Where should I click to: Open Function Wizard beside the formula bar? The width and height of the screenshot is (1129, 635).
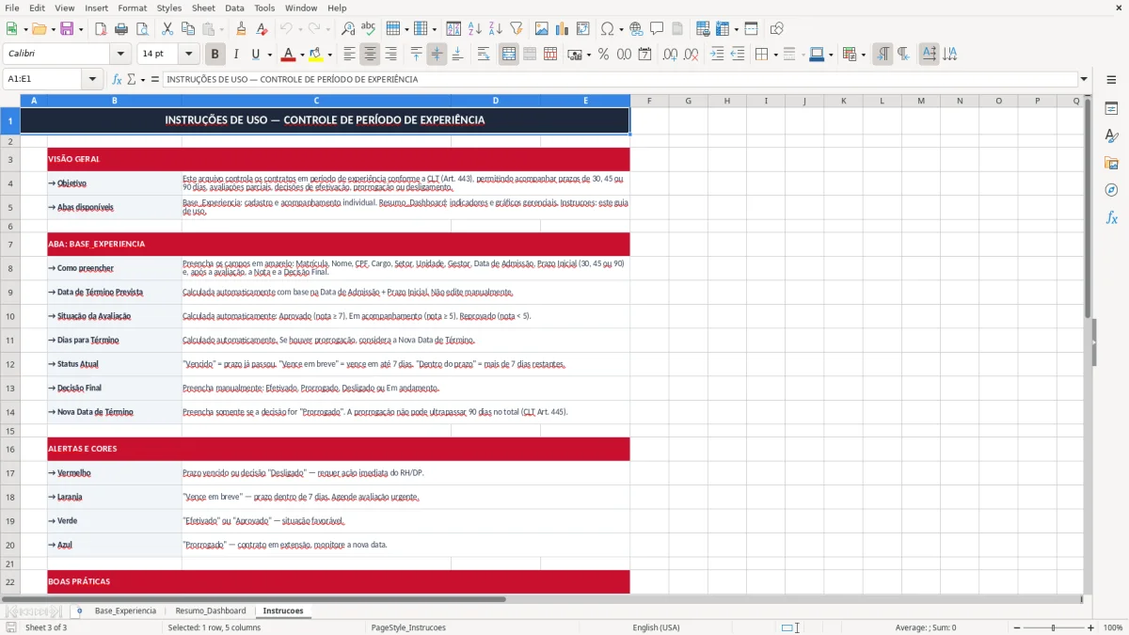[x=118, y=79]
